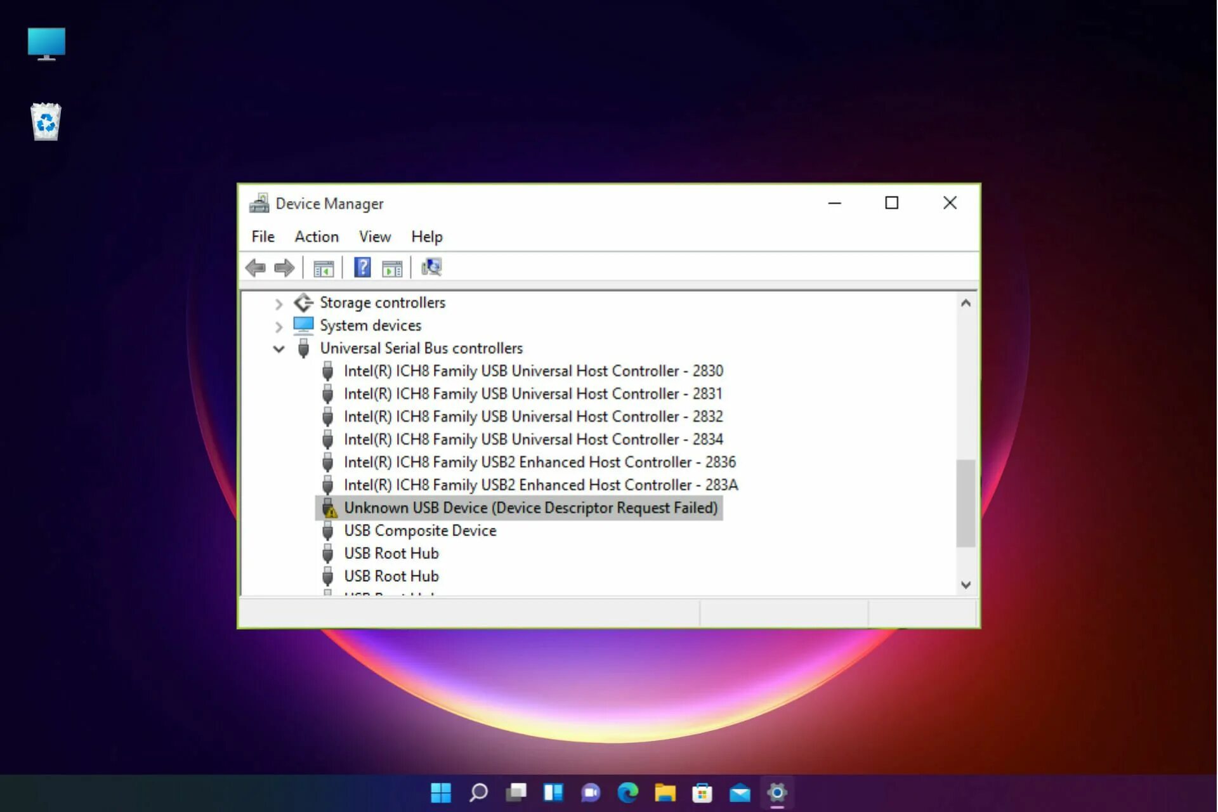Click the Back arrow toolbar icon
1218x812 pixels.
[255, 268]
